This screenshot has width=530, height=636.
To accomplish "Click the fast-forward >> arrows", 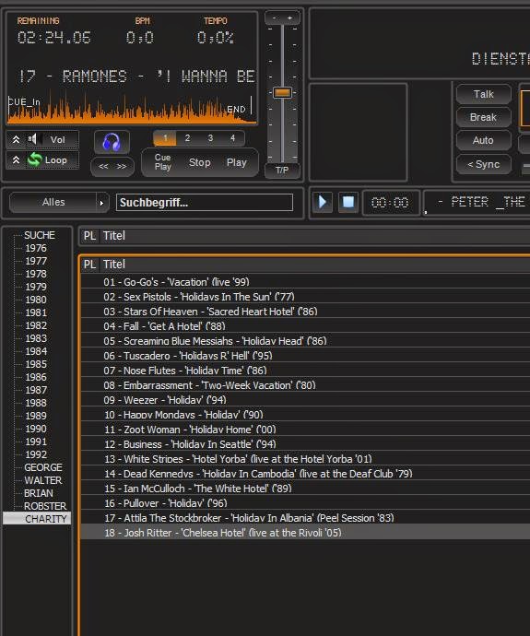I will coord(122,166).
